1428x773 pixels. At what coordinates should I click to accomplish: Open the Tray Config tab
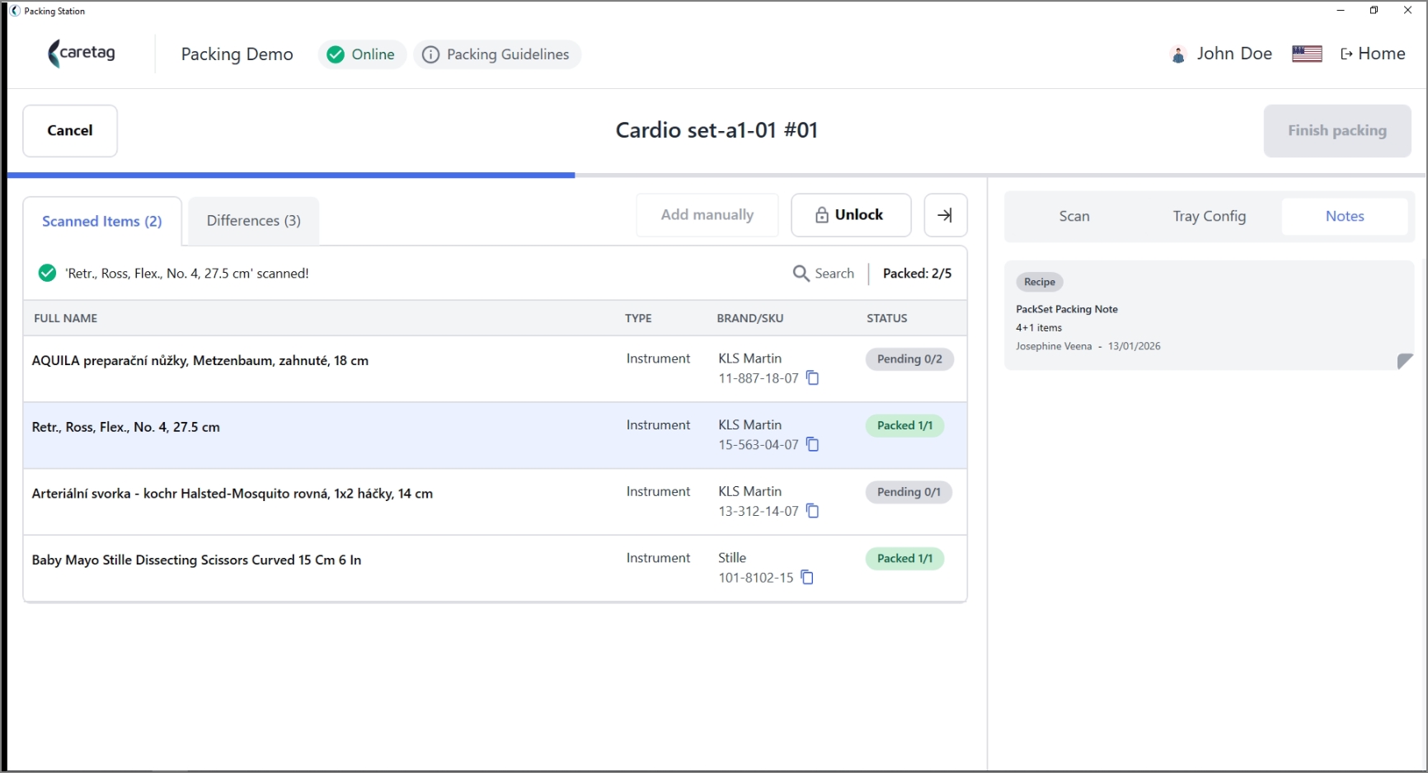[x=1209, y=216]
